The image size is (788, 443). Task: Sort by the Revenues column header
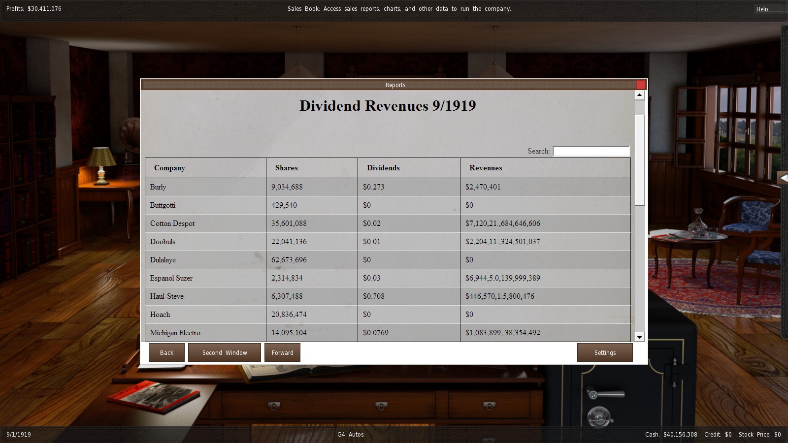coord(485,168)
